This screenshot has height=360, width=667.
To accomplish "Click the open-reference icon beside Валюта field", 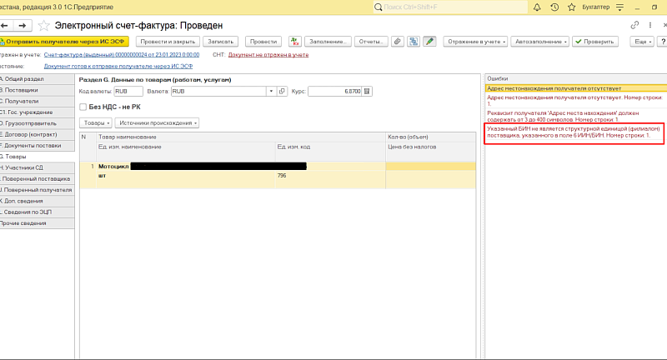I will (x=283, y=92).
